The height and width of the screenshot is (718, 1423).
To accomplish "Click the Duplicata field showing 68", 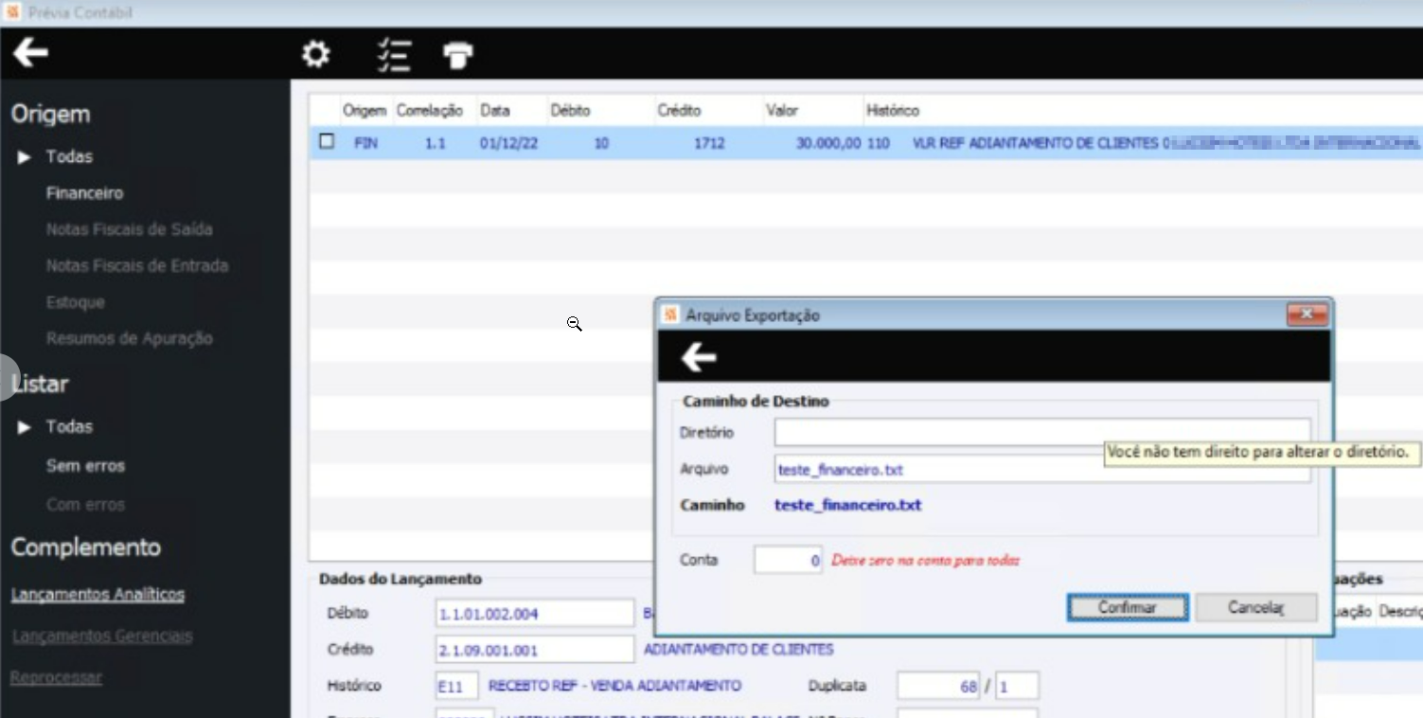I will (x=938, y=686).
